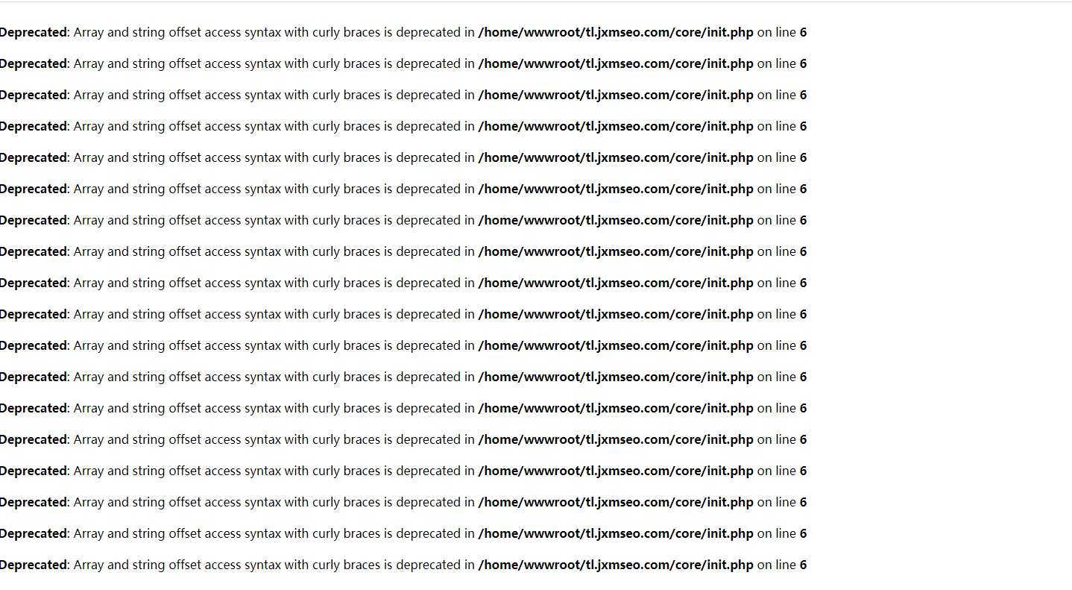Click line number 6 in the last warning
1072x590 pixels.
[x=803, y=565]
